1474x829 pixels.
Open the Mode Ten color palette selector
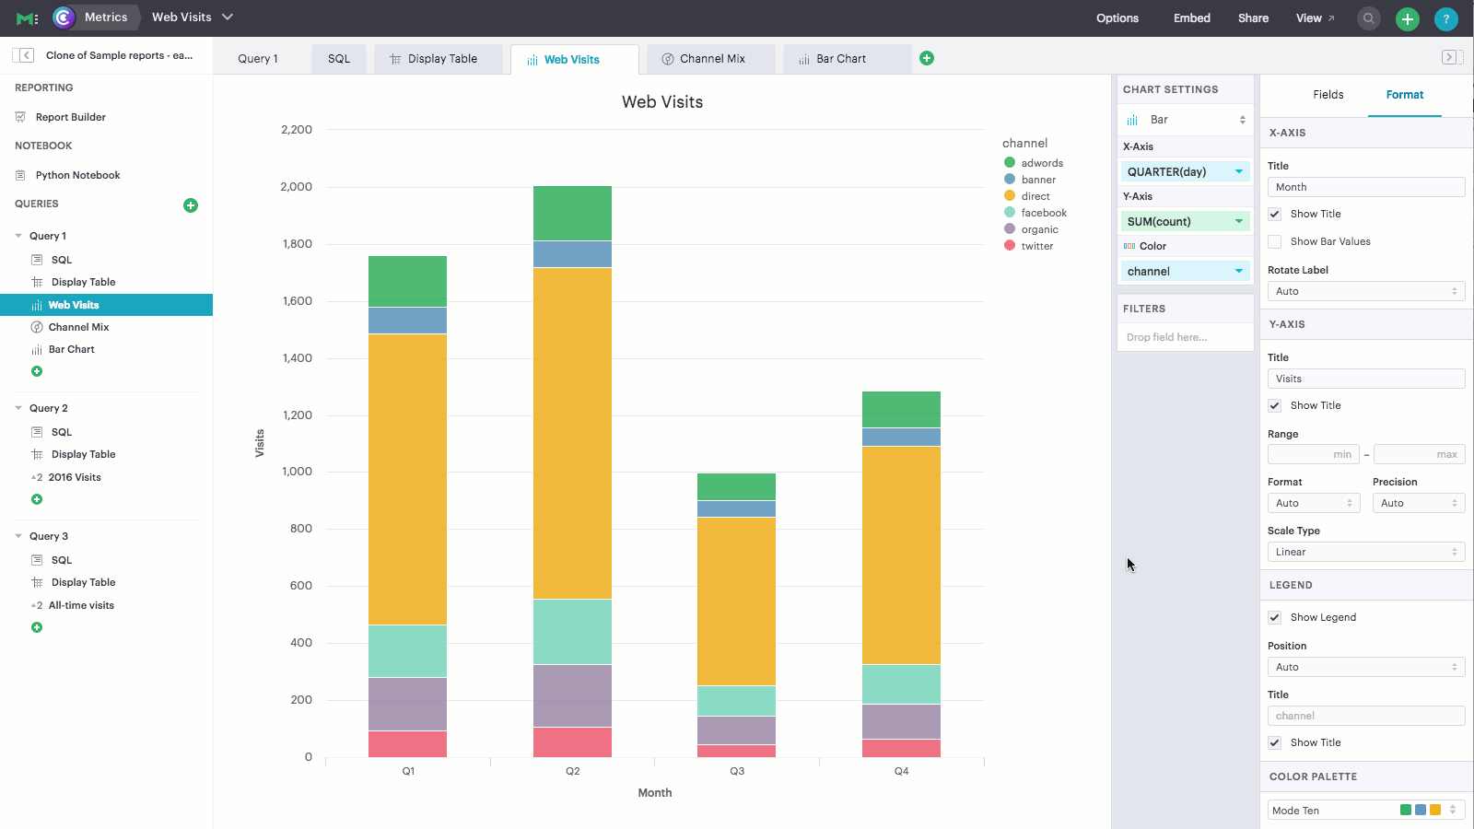point(1366,811)
